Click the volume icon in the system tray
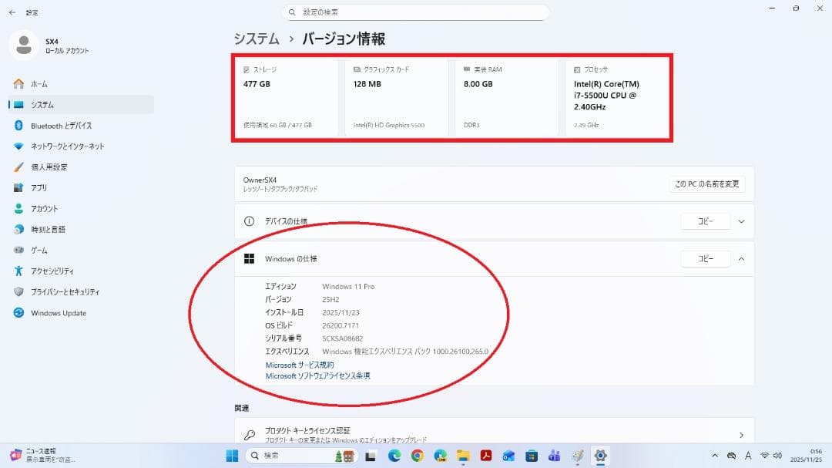Screen dimensions: 832x468 777,455
